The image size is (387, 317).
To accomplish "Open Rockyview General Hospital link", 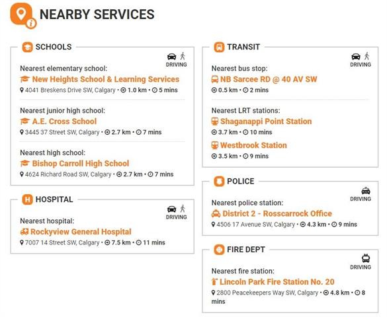I will click(81, 232).
